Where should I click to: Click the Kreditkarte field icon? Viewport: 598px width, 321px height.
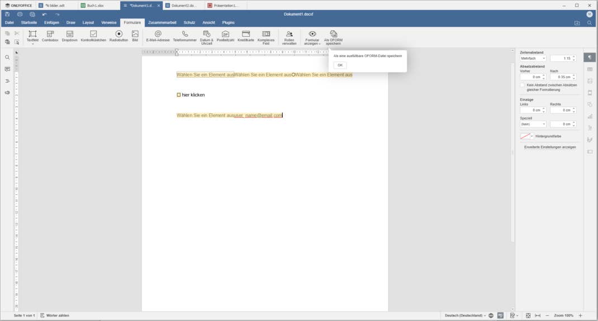[x=245, y=37]
